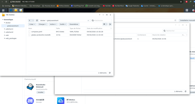Image resolution: width=195 pixels, height=104 pixels.
Task: Open the magnifier search options in File Station
Action: click(93, 21)
